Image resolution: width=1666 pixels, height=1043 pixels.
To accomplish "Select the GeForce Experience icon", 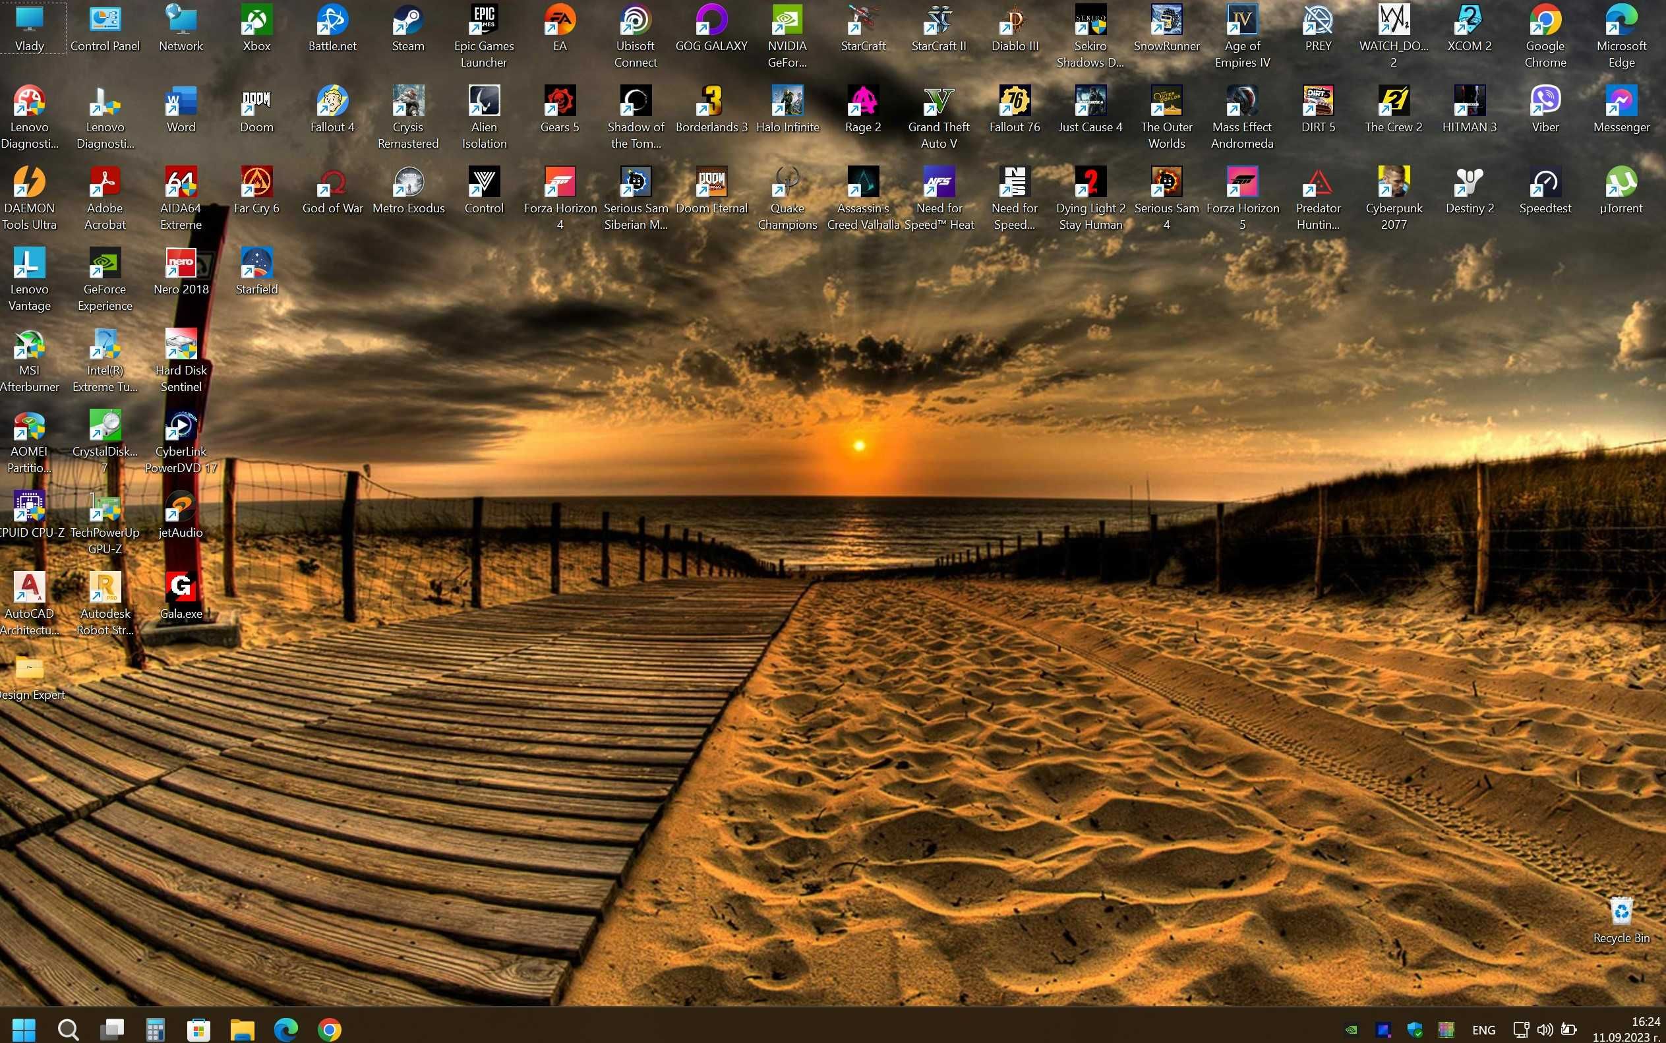I will (105, 280).
